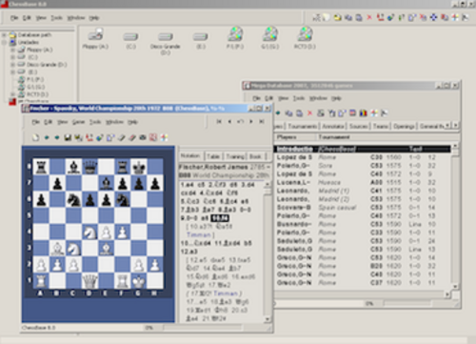Viewport: 476px width, 344px height.
Task: Jump to end of game navigation button
Action: [x=262, y=121]
